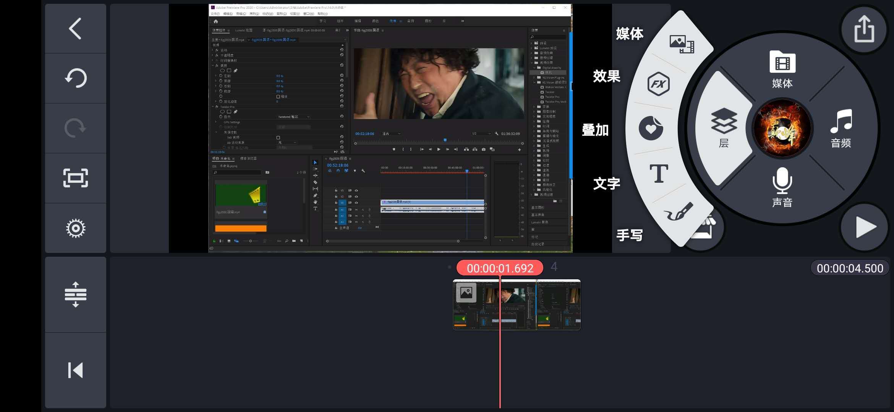Click Premiere home icon in preview
This screenshot has height=412, width=894.
[x=216, y=21]
